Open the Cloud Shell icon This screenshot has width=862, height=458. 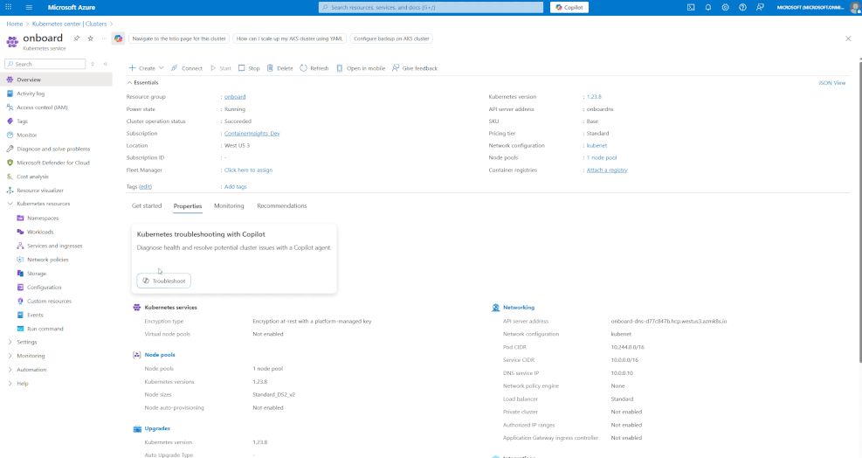[x=691, y=7]
